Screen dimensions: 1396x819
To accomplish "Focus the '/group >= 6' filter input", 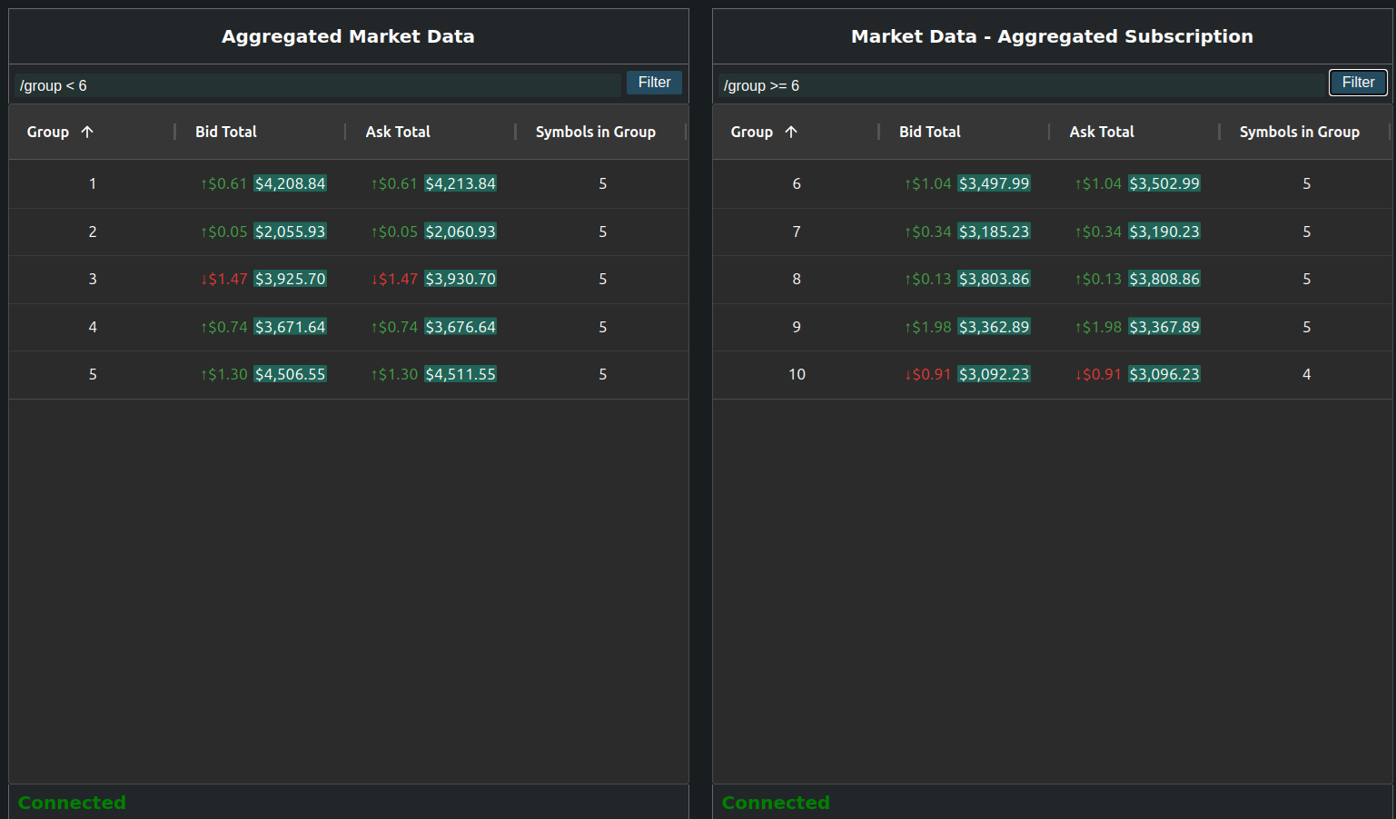I will click(x=1021, y=85).
